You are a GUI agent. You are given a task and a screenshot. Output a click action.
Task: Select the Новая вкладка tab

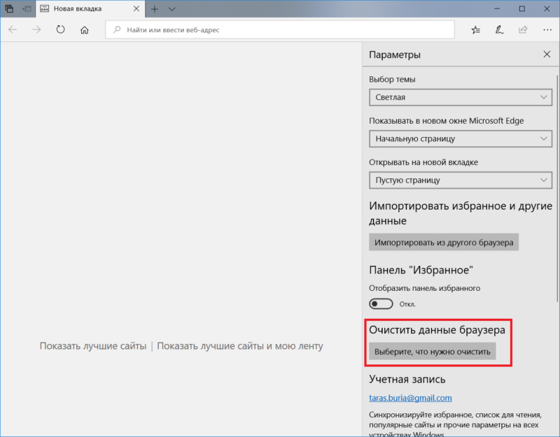pyautogui.click(x=90, y=8)
